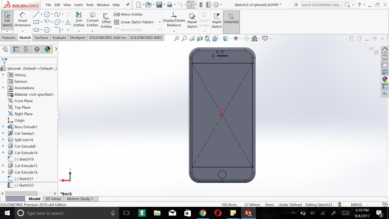Expand the Cut-Sweep3 feature
389x219 pixels.
coord(3,133)
